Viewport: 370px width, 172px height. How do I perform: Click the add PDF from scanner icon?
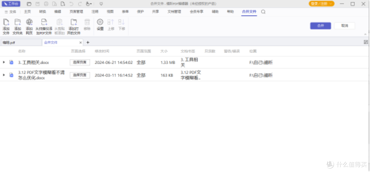point(44,22)
